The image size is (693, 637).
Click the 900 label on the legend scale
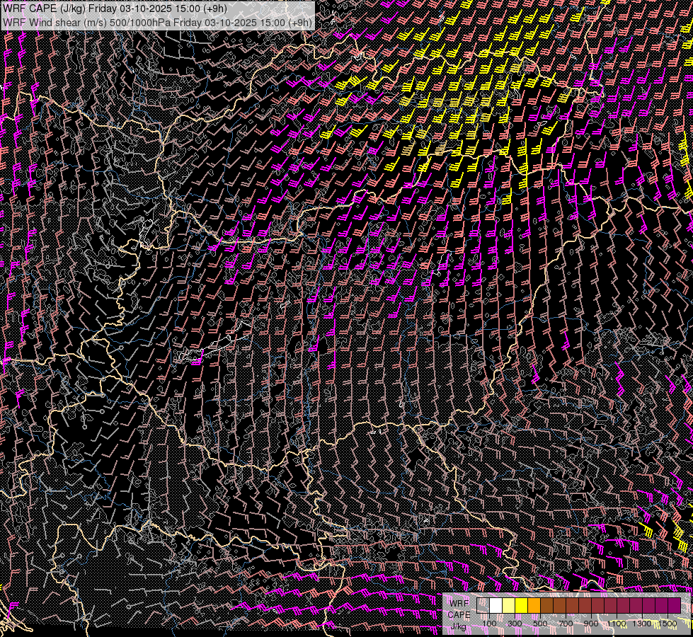pyautogui.click(x=591, y=624)
